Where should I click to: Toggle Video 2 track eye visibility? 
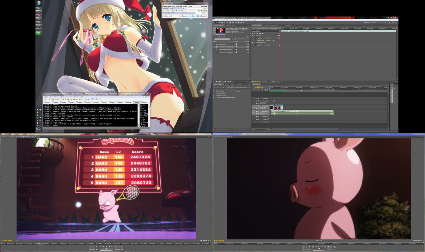257,101
